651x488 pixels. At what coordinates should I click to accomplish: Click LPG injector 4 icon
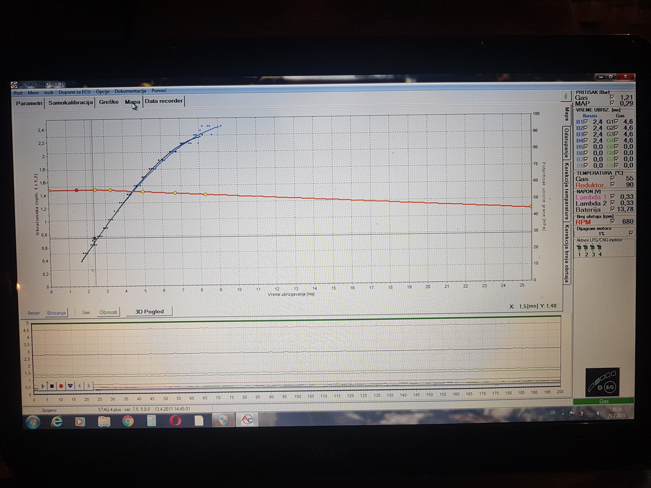(600, 248)
